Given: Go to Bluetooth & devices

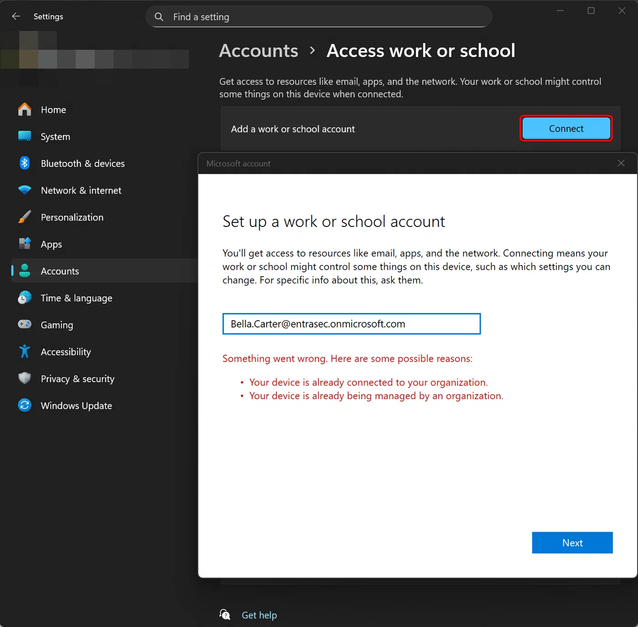Looking at the screenshot, I should click(x=104, y=164).
